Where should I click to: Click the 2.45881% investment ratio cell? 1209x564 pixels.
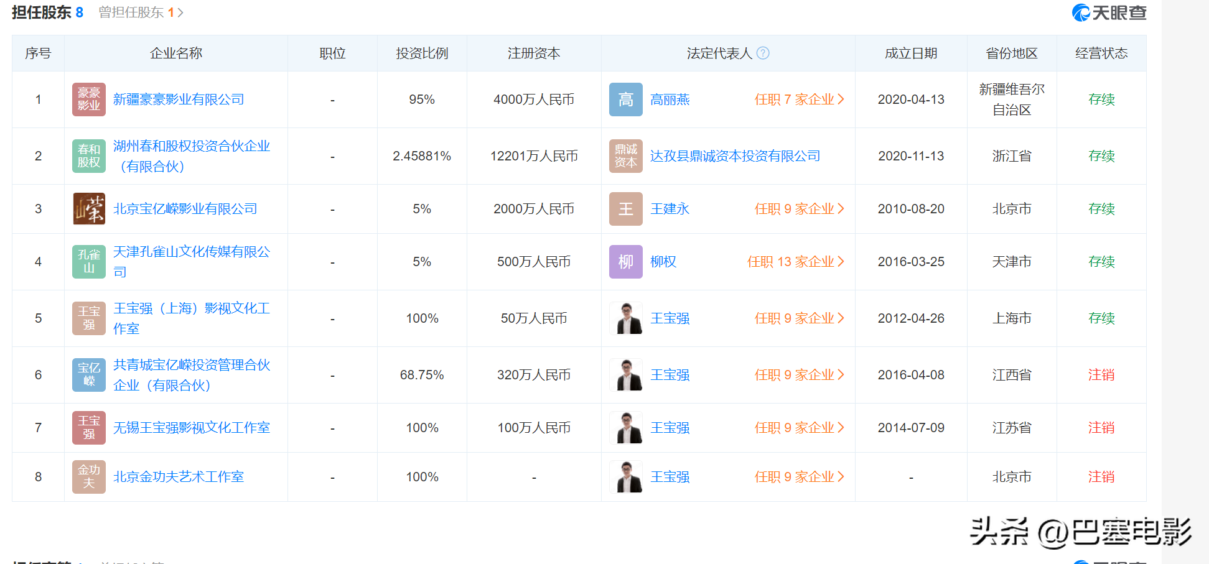click(422, 156)
